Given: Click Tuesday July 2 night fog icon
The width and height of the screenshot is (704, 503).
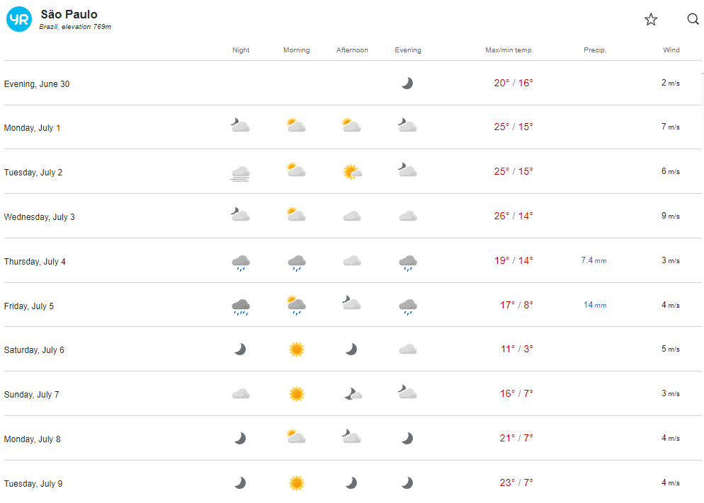Looking at the screenshot, I should coord(240,173).
